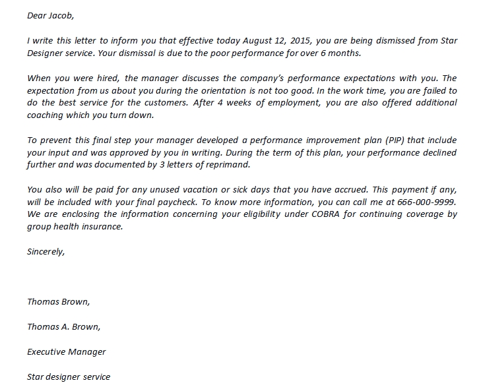483x391 pixels.
Task: Click the "Thomas A. Brown," name line
Action: (x=63, y=326)
